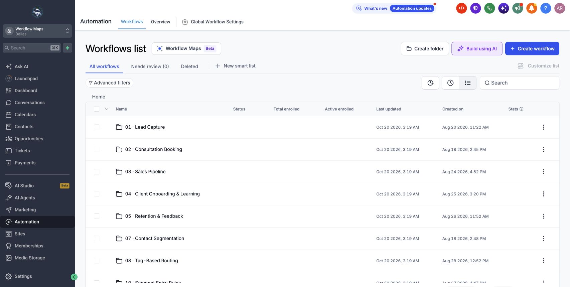The image size is (570, 287).
Task: Click the What's new link
Action: click(376, 8)
